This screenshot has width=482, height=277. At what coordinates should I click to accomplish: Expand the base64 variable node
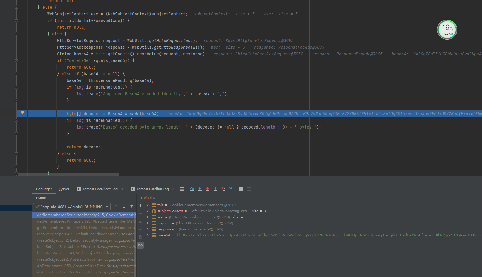tap(148, 235)
